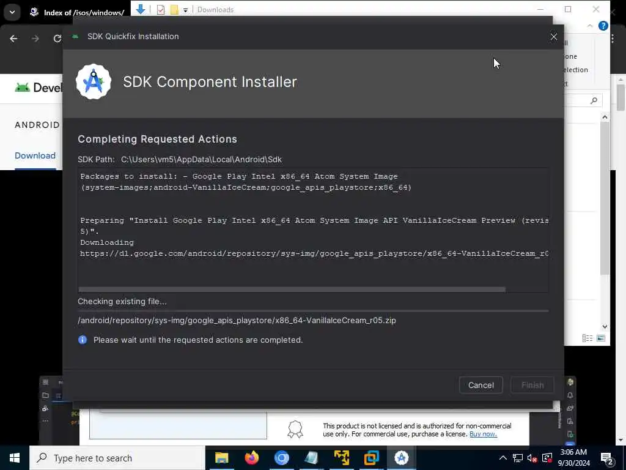The height and width of the screenshot is (470, 626).
Task: Click the new folder icon in Downloads toolbar
Action: 174,10
